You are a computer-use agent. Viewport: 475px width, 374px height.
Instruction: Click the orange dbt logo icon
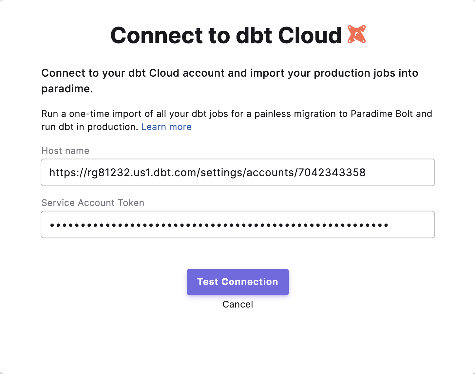click(356, 34)
